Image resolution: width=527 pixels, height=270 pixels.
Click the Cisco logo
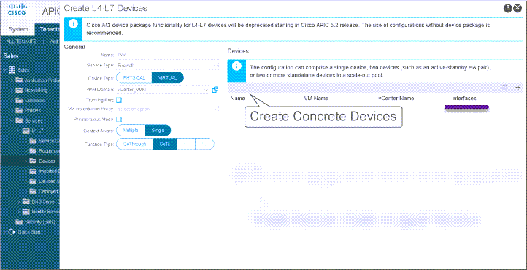[x=17, y=9]
